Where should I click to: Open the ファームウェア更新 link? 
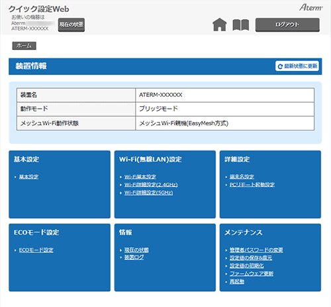(252, 274)
